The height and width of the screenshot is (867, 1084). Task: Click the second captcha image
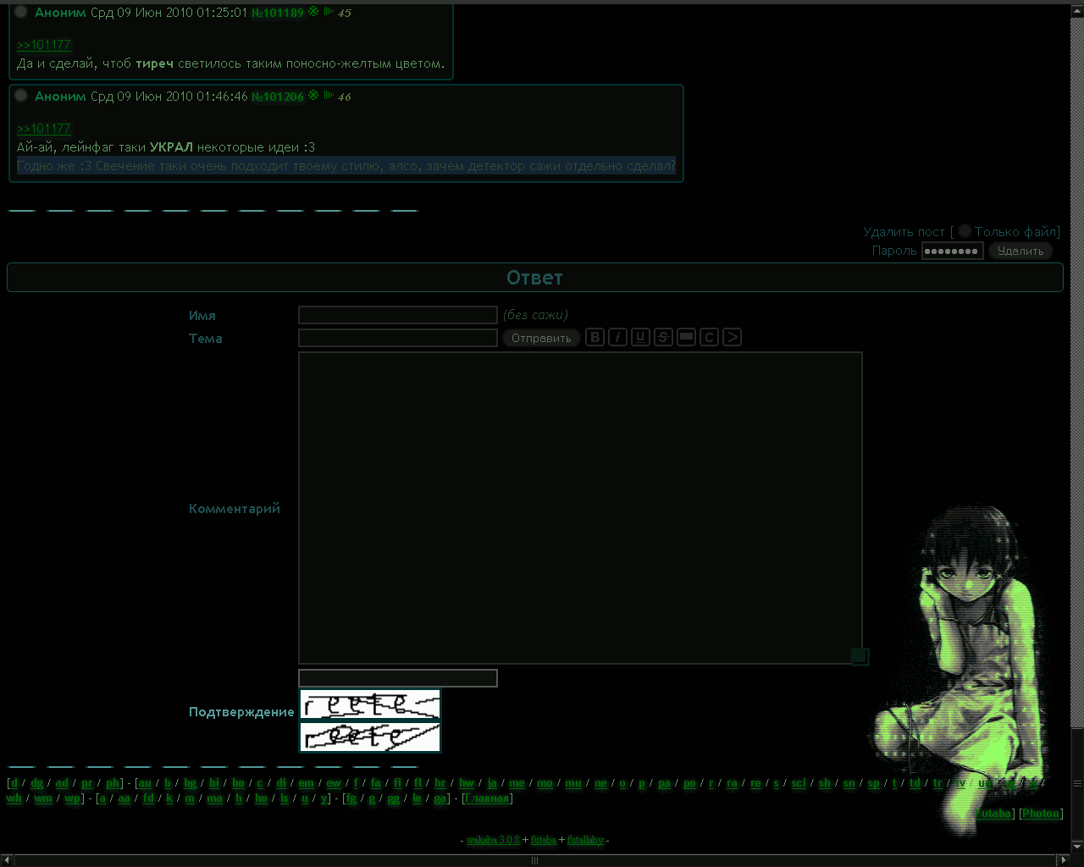370,737
